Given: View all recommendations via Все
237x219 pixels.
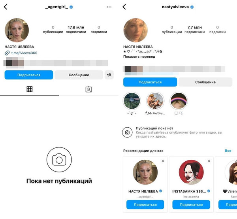Looking at the screenshot, I should tap(228, 151).
